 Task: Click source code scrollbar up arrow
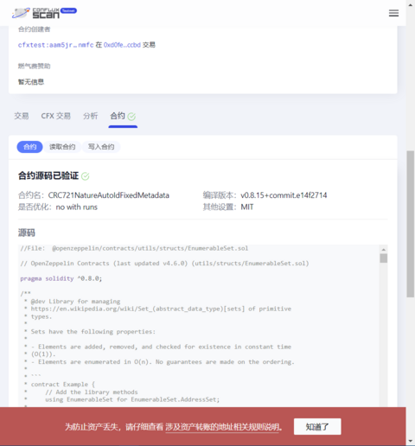click(383, 250)
